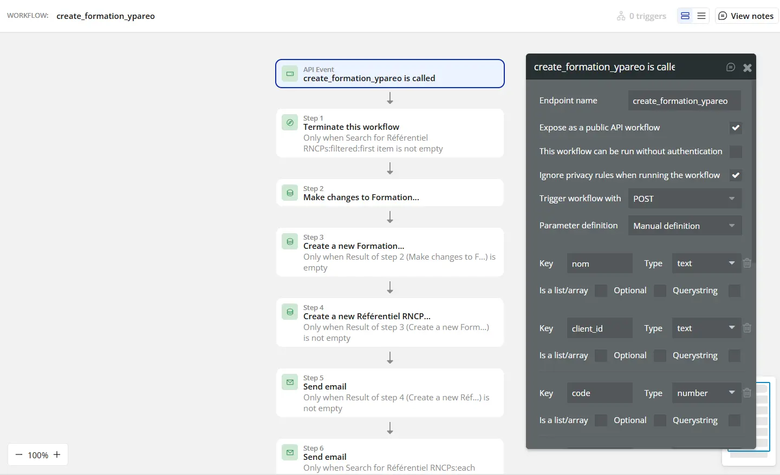Check Optional for the client_id key
The image size is (780, 475).
tap(660, 355)
